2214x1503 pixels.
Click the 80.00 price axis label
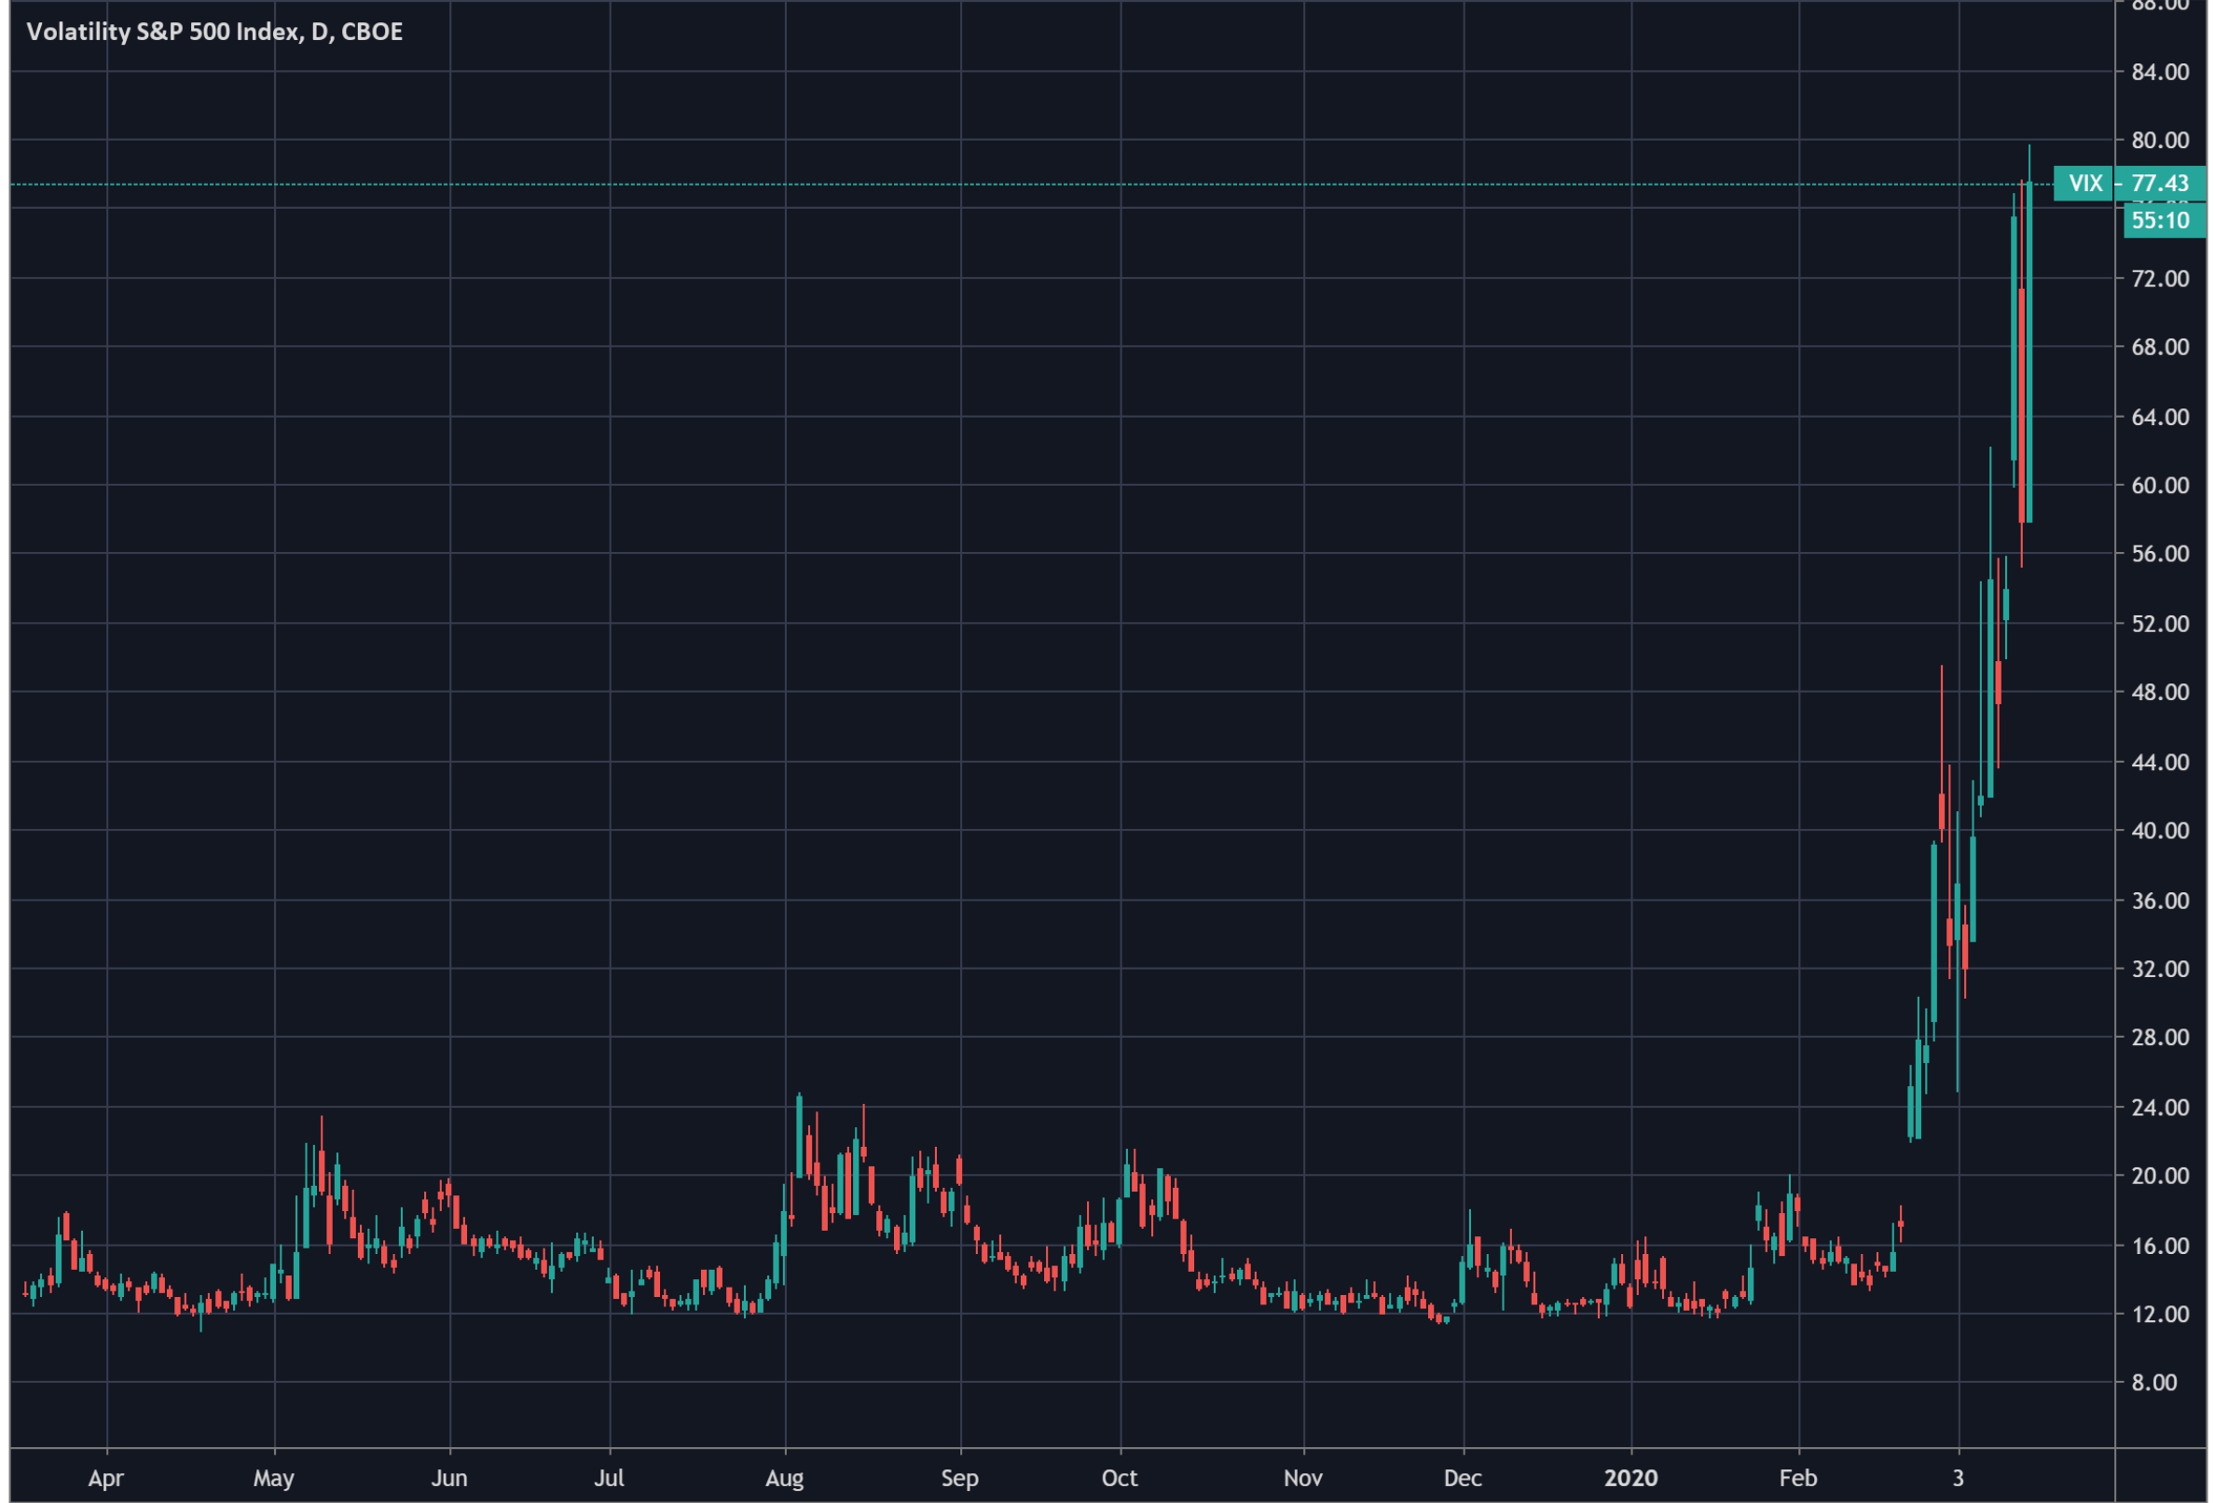pos(2160,140)
